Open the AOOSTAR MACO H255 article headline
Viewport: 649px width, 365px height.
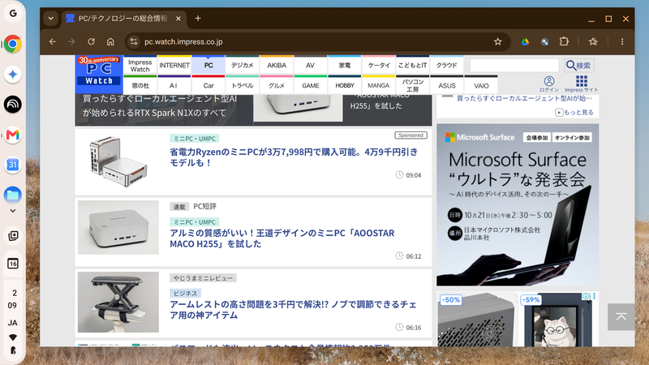[282, 238]
